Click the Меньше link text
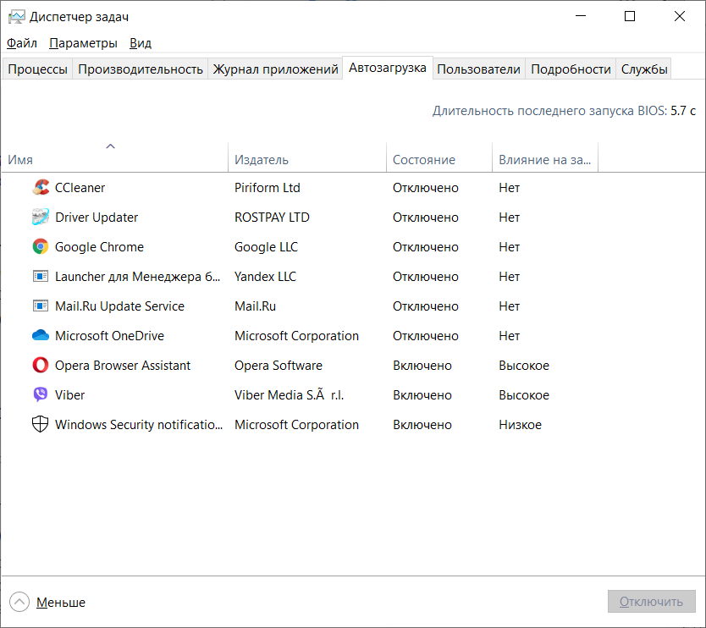This screenshot has height=628, width=706. [x=61, y=603]
